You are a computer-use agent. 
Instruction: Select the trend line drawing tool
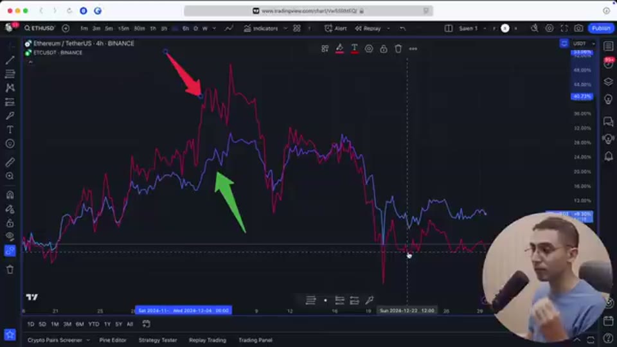(10, 60)
